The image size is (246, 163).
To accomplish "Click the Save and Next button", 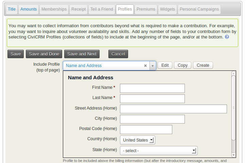I will [82, 54].
